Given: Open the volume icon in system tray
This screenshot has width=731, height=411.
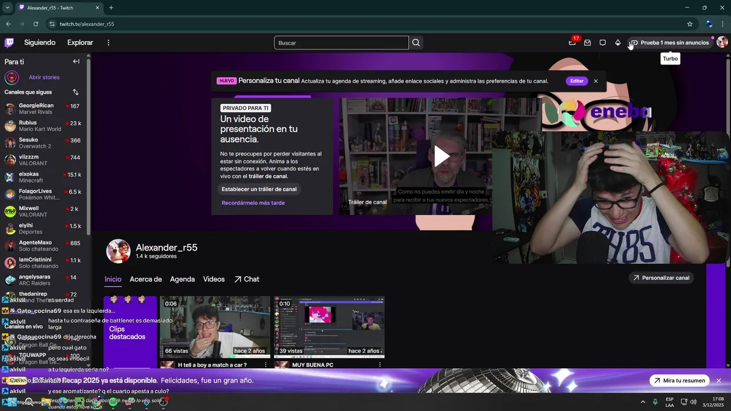Looking at the screenshot, I should [x=693, y=402].
